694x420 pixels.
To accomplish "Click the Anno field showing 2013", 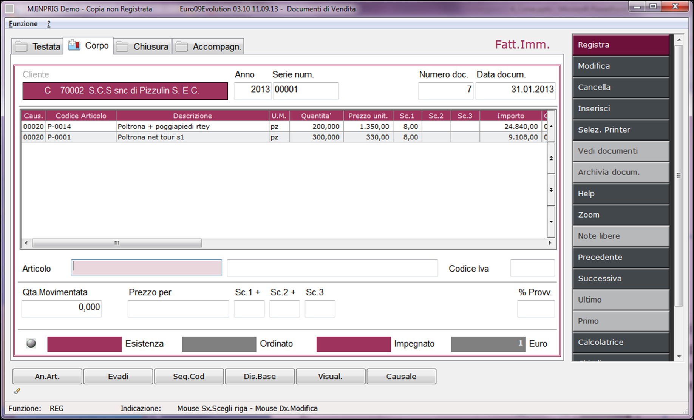I will 253,91.
